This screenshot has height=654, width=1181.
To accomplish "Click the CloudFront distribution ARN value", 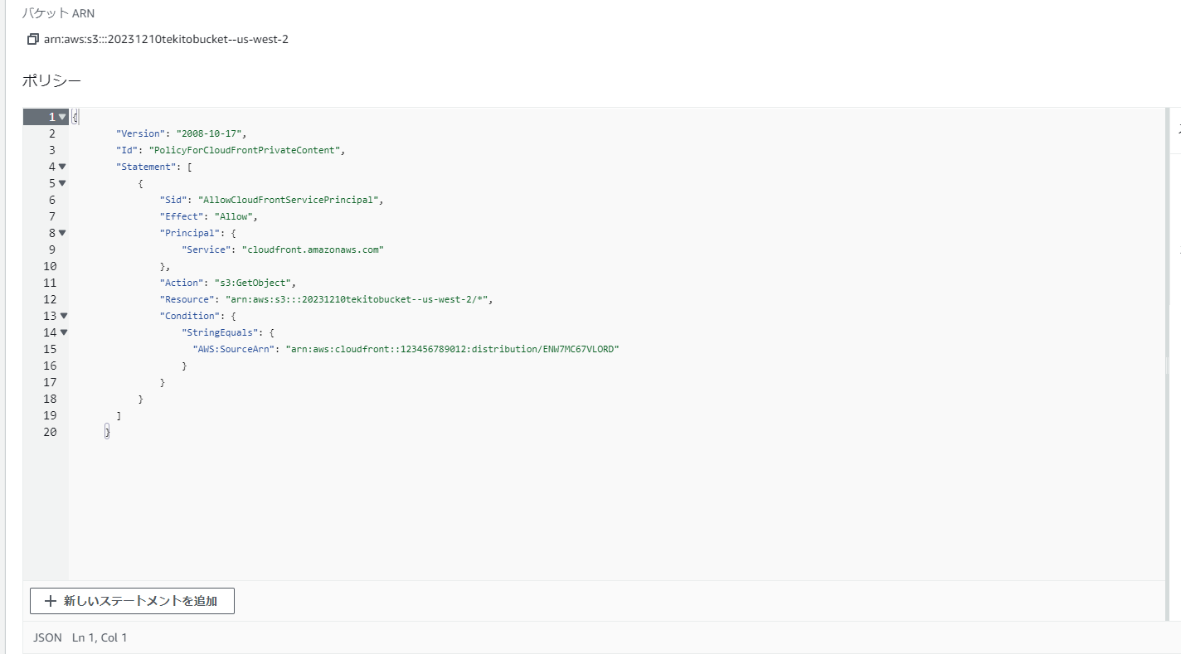I will [x=453, y=349].
